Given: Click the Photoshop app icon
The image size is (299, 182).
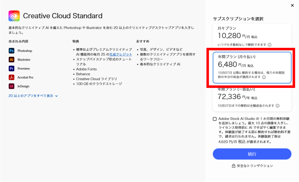Looking at the screenshot, I should click(x=12, y=51).
